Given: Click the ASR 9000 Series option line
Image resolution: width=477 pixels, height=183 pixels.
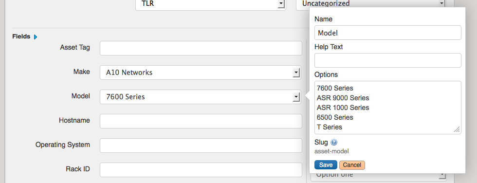Looking at the screenshot, I should point(343,98).
